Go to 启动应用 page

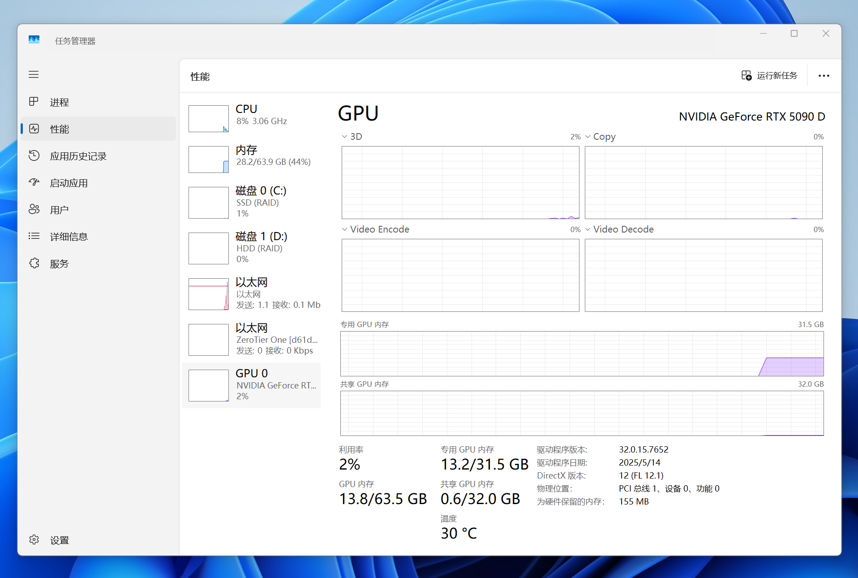click(98, 183)
